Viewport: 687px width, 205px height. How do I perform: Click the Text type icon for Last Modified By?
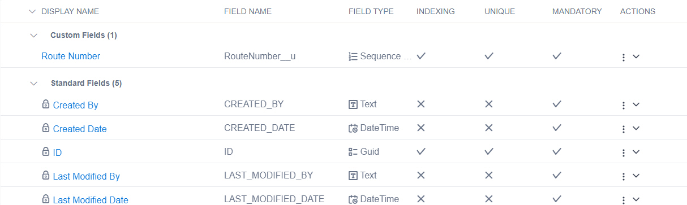[x=353, y=176]
